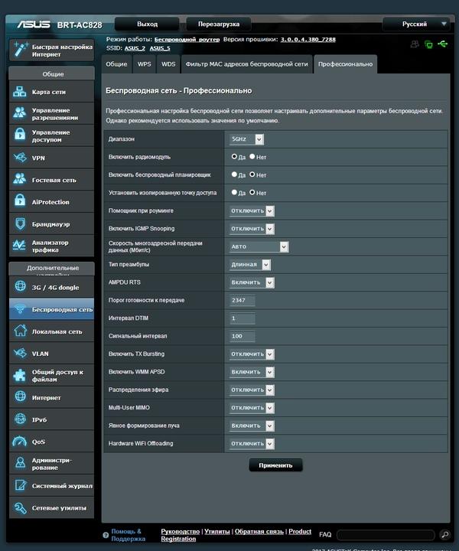
Task: Click the help question mark icon
Action: 106,535
